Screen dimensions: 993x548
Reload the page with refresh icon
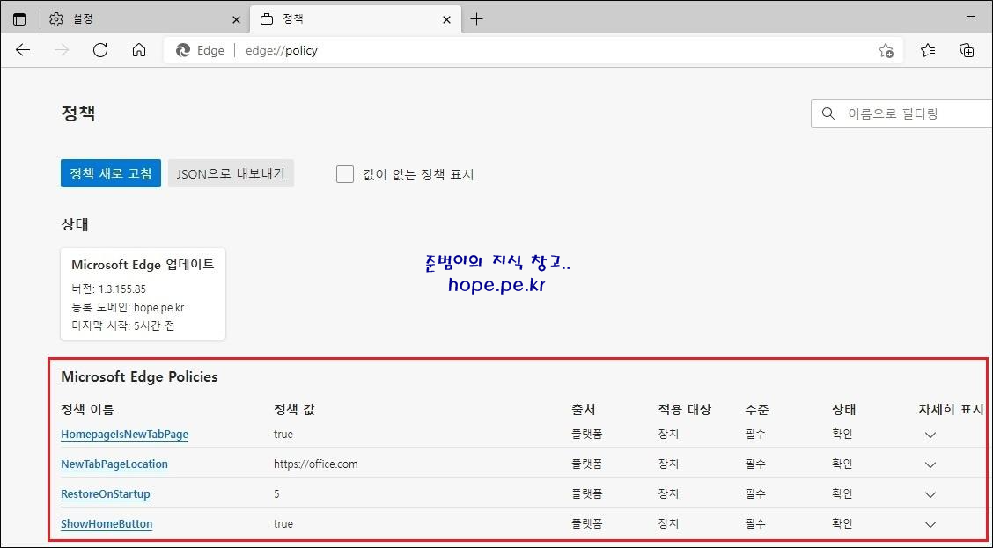(x=100, y=51)
